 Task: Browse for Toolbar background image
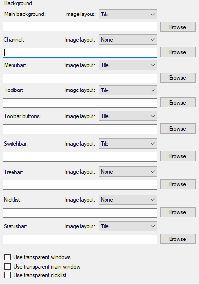point(178,103)
